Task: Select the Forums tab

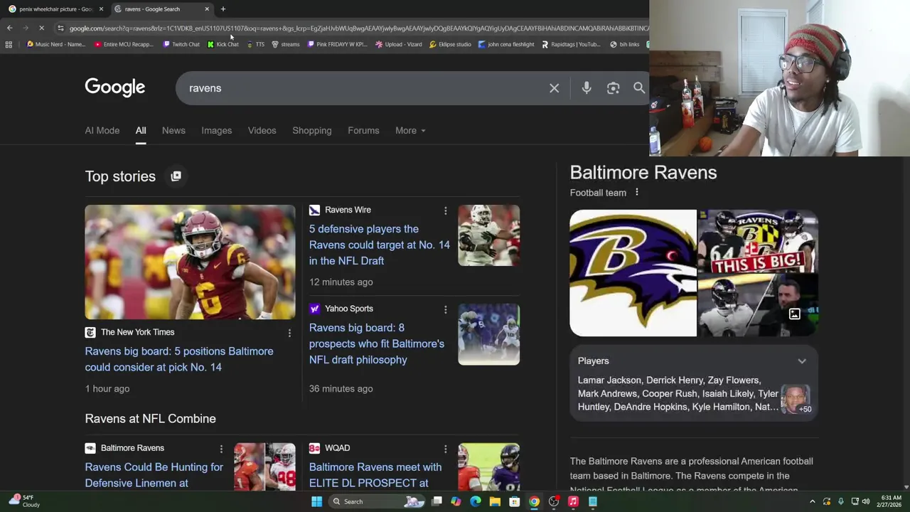Action: point(363,130)
